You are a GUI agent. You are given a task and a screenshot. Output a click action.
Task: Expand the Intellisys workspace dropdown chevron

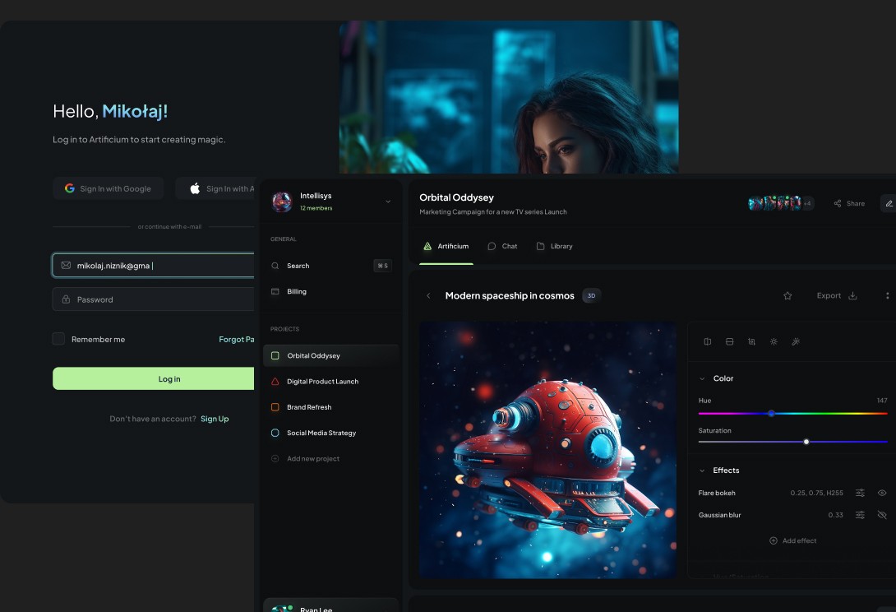pyautogui.click(x=388, y=202)
